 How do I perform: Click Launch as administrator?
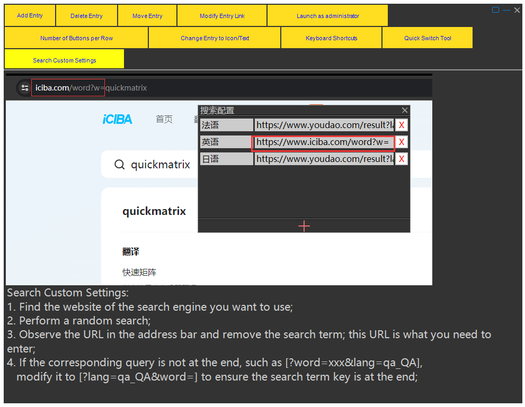[x=327, y=15]
